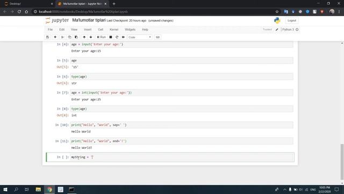The height and width of the screenshot is (194, 344).
Task: Open Task View on the taskbar
Action: [x=27, y=189]
